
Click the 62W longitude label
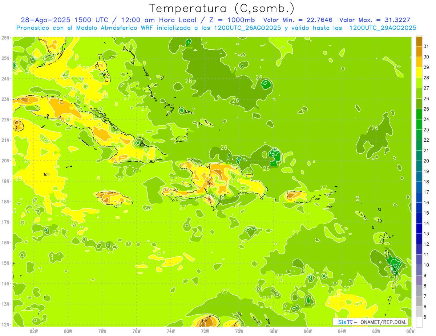coord(376,331)
